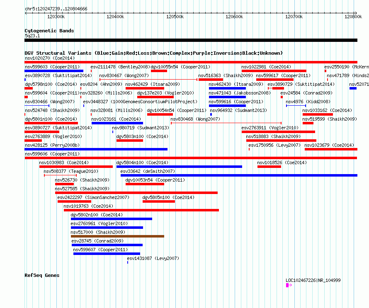Click dgv137e203 (Vogler2010) label
The height and width of the screenshot is (308, 369).
pos(165,93)
